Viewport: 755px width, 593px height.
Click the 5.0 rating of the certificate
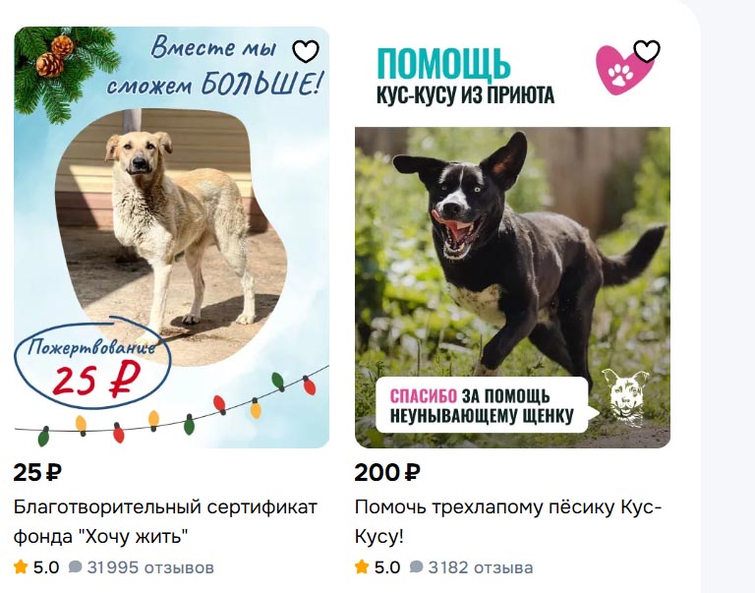click(46, 567)
